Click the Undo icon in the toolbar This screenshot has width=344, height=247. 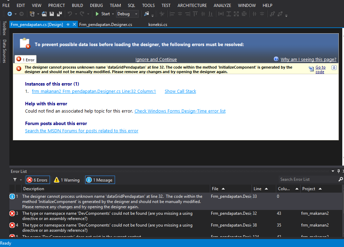tap(70, 14)
